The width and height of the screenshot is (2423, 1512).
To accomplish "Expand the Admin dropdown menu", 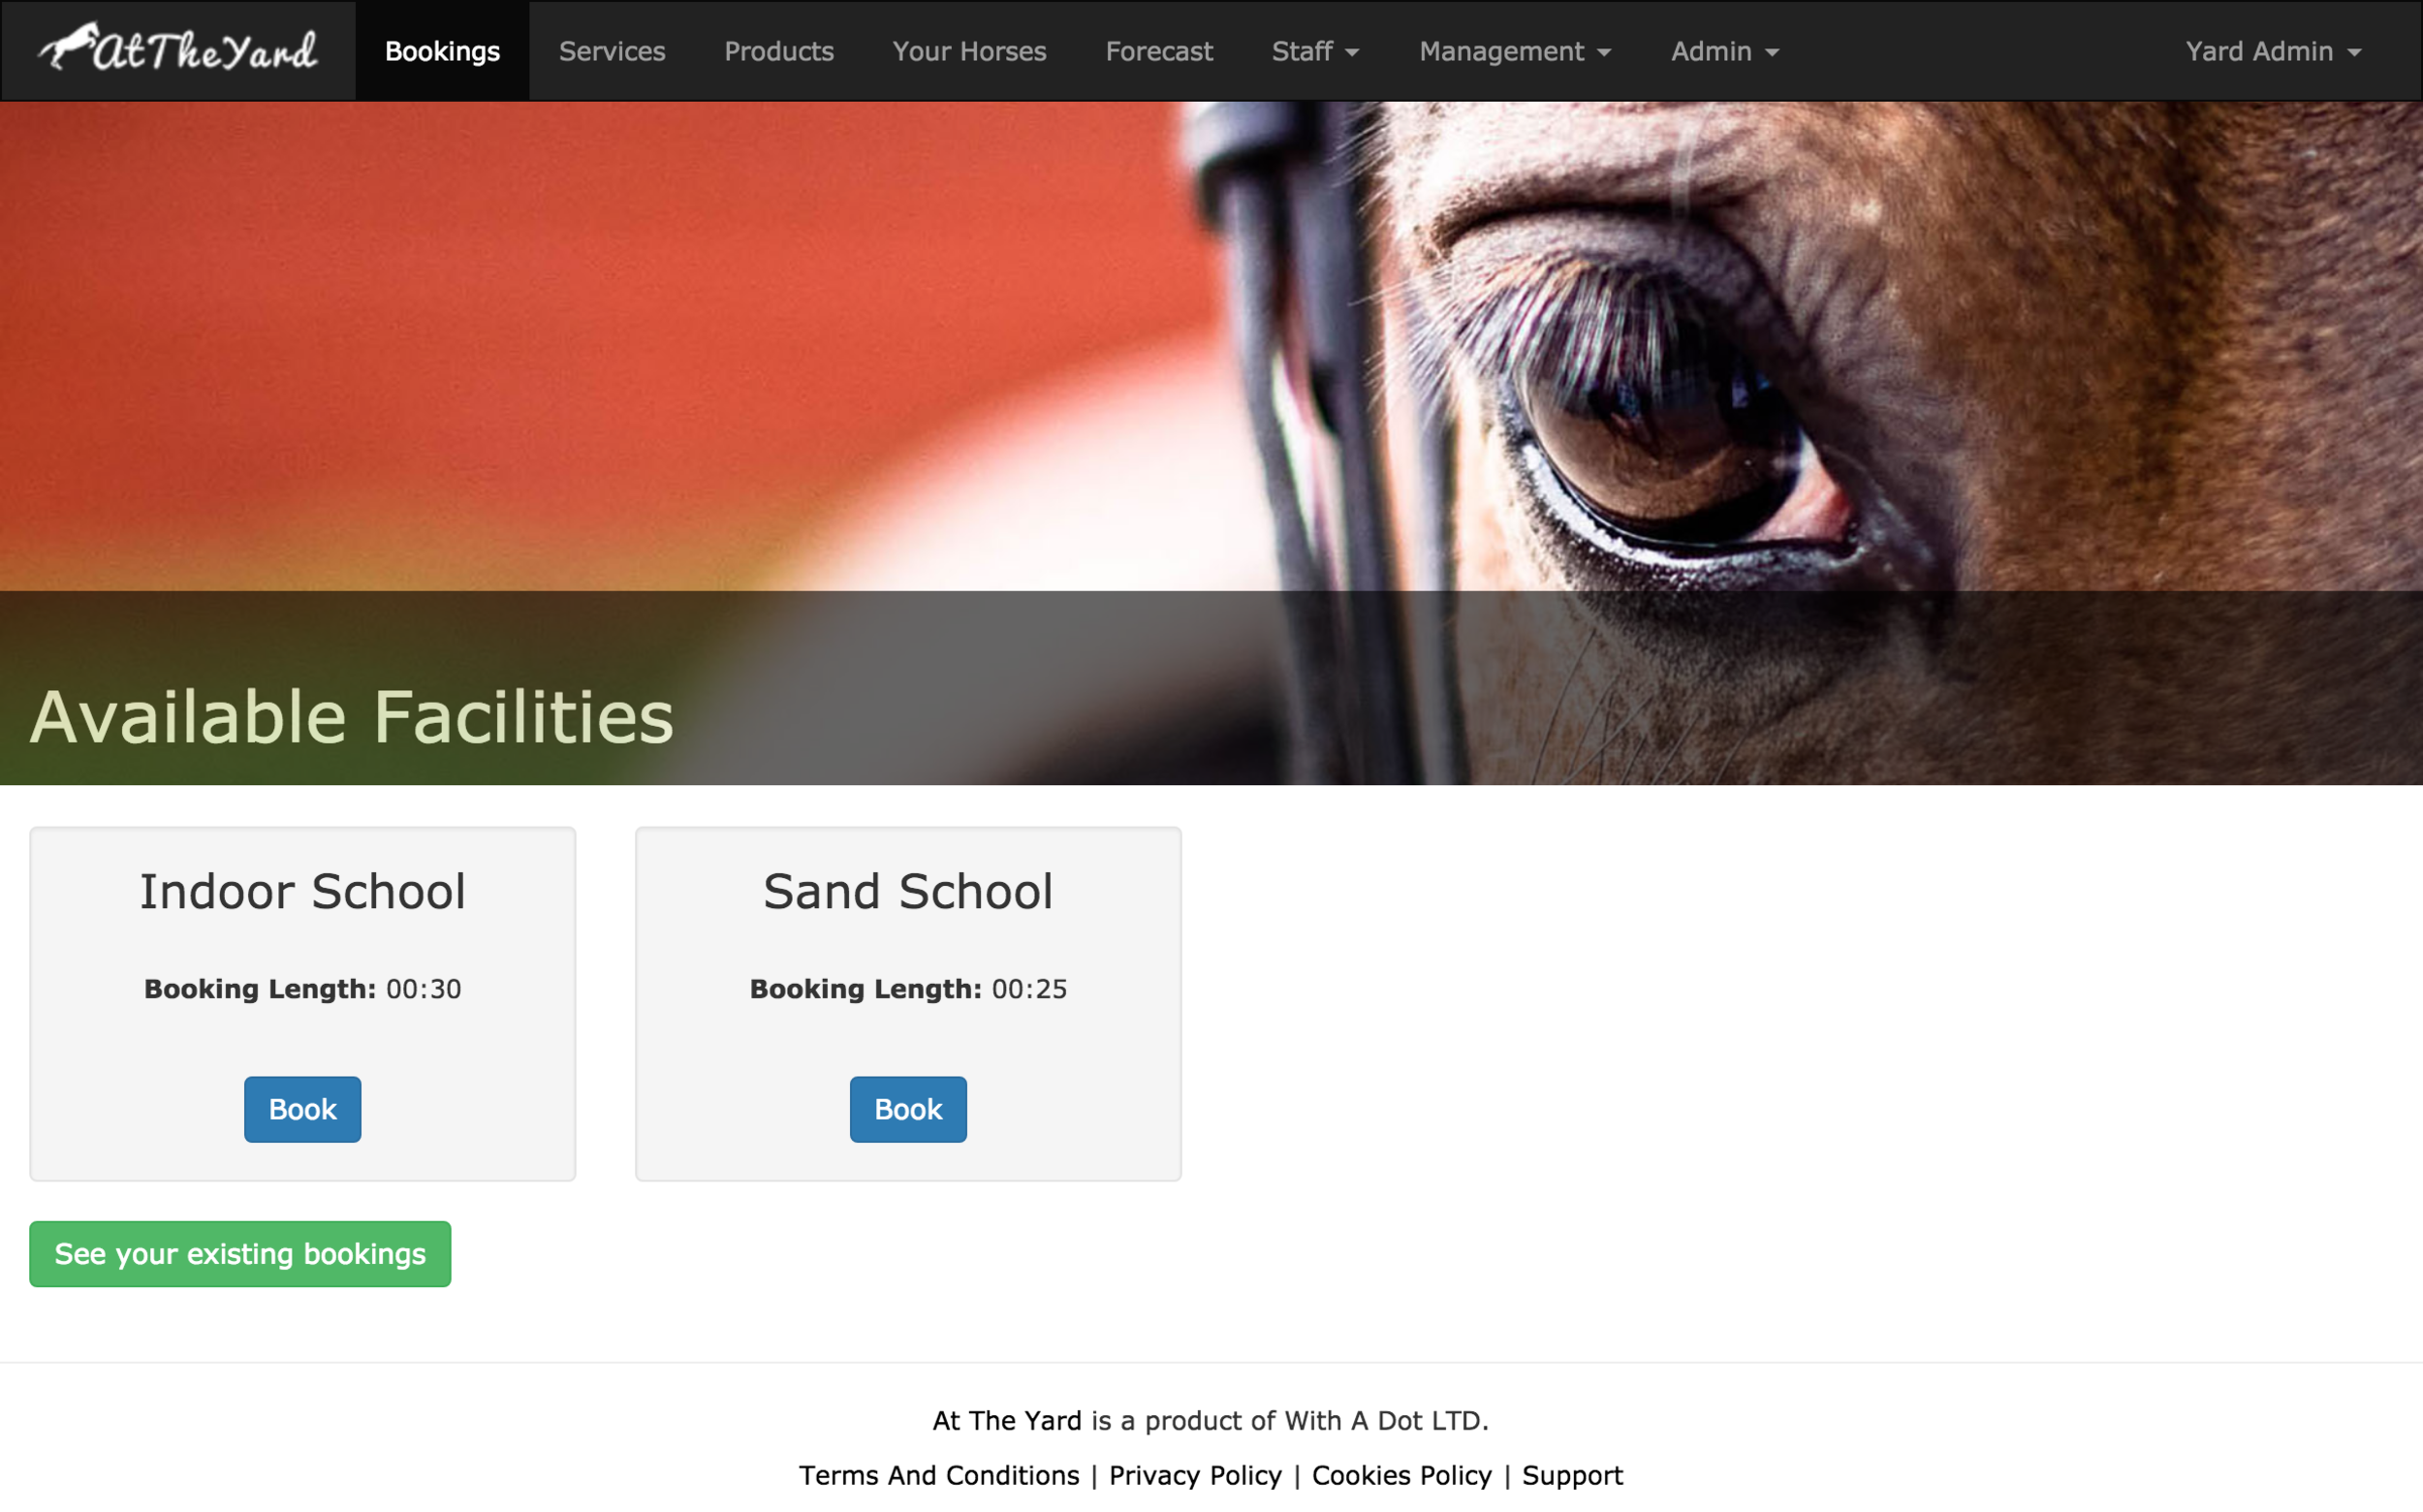I will pos(1725,51).
